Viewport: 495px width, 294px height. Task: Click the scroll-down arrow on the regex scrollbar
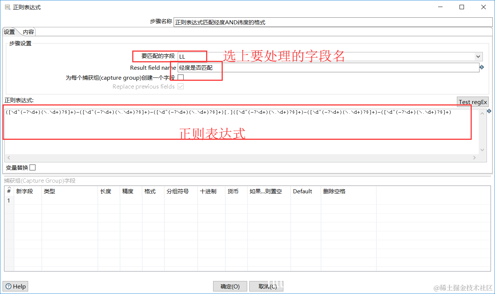click(x=482, y=150)
